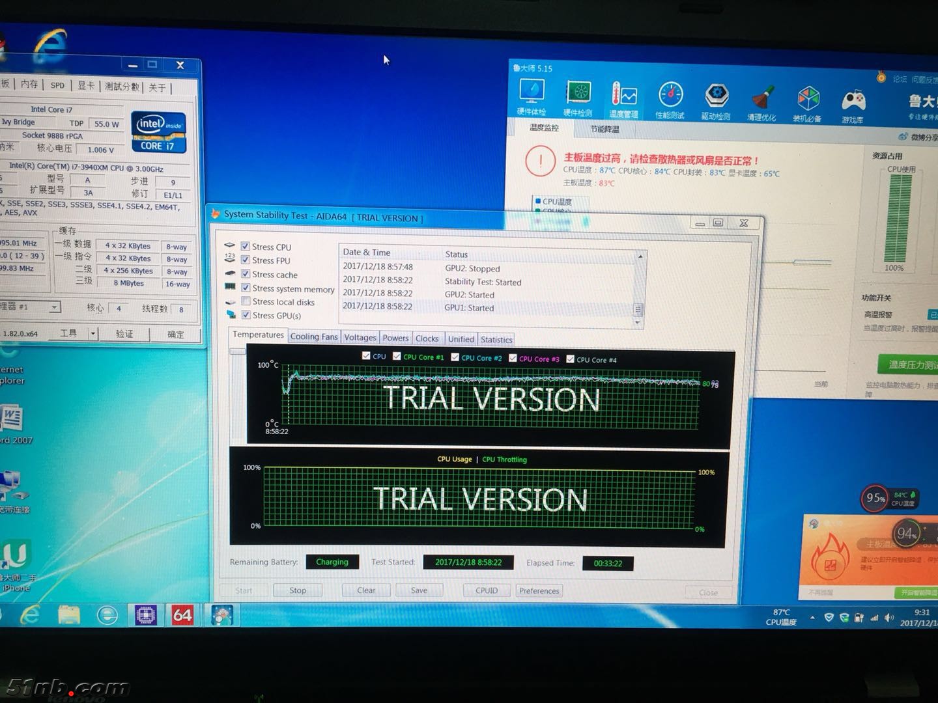Switch to Clocks tab in AIDA64
Viewport: 938px width, 703px height.
coord(427,338)
